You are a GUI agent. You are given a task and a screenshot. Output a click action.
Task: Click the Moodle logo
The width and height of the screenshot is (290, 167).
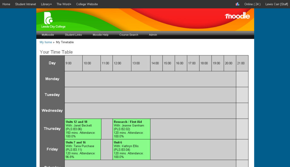237,16
